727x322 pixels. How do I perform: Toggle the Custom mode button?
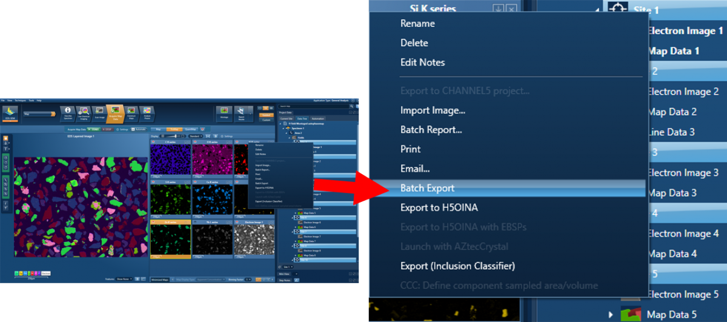pos(266,119)
